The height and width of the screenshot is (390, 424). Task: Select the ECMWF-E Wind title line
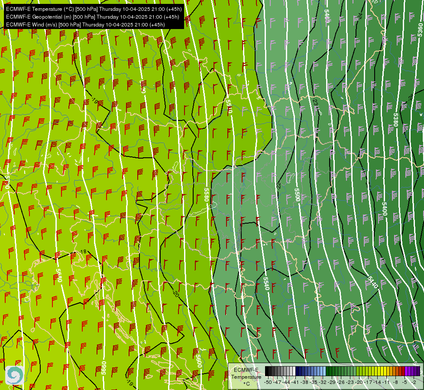point(85,25)
